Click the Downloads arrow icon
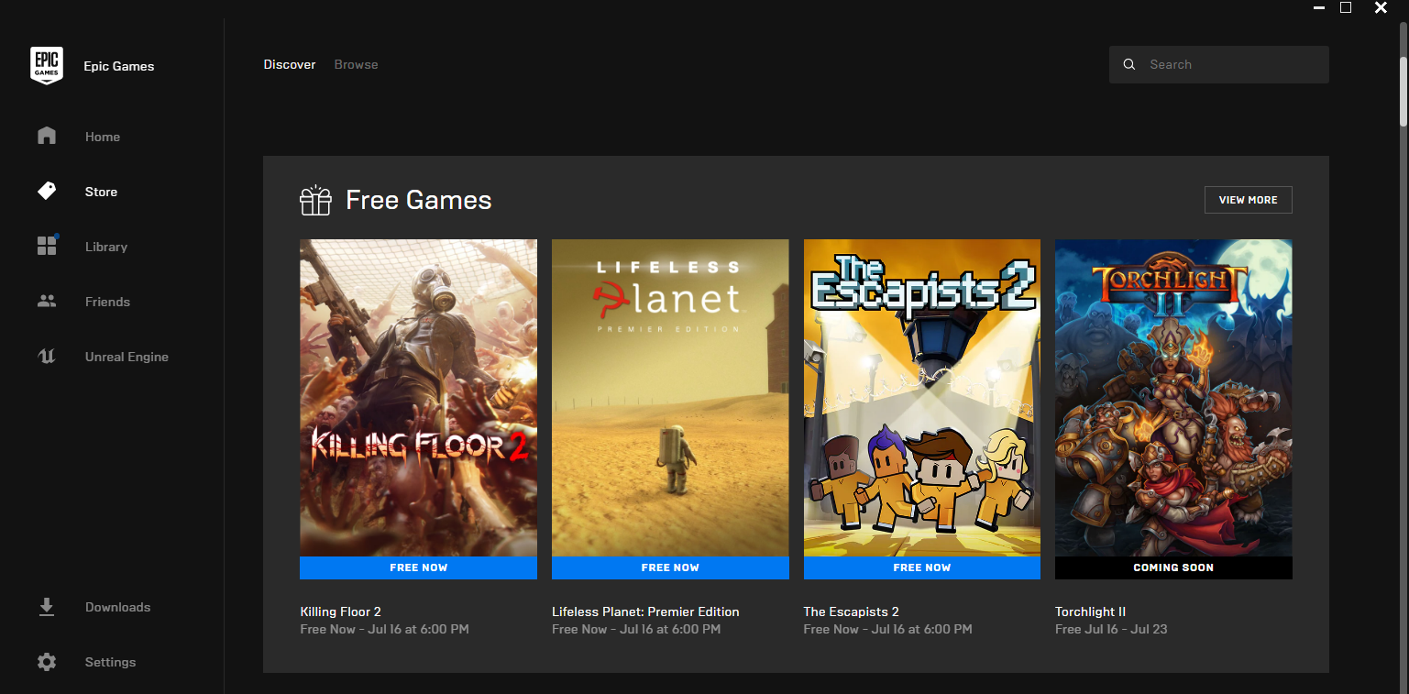 [x=47, y=607]
